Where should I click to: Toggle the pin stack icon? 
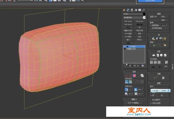[126, 65]
